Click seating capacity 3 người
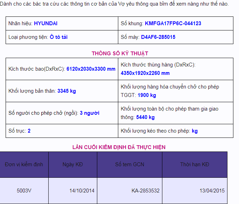Image resolution: width=239 pixels, height=204 pixels. tap(90, 113)
